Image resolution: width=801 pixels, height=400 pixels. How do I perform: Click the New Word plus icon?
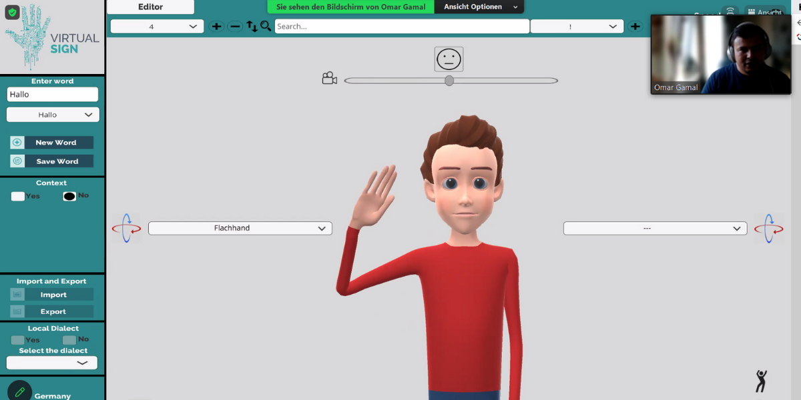tap(17, 143)
